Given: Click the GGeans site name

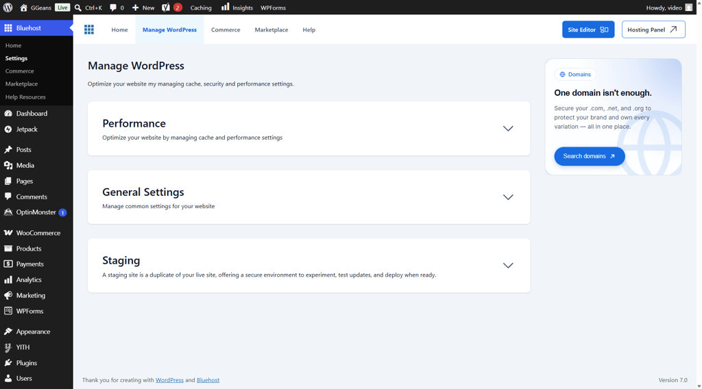Looking at the screenshot, I should click(x=40, y=8).
